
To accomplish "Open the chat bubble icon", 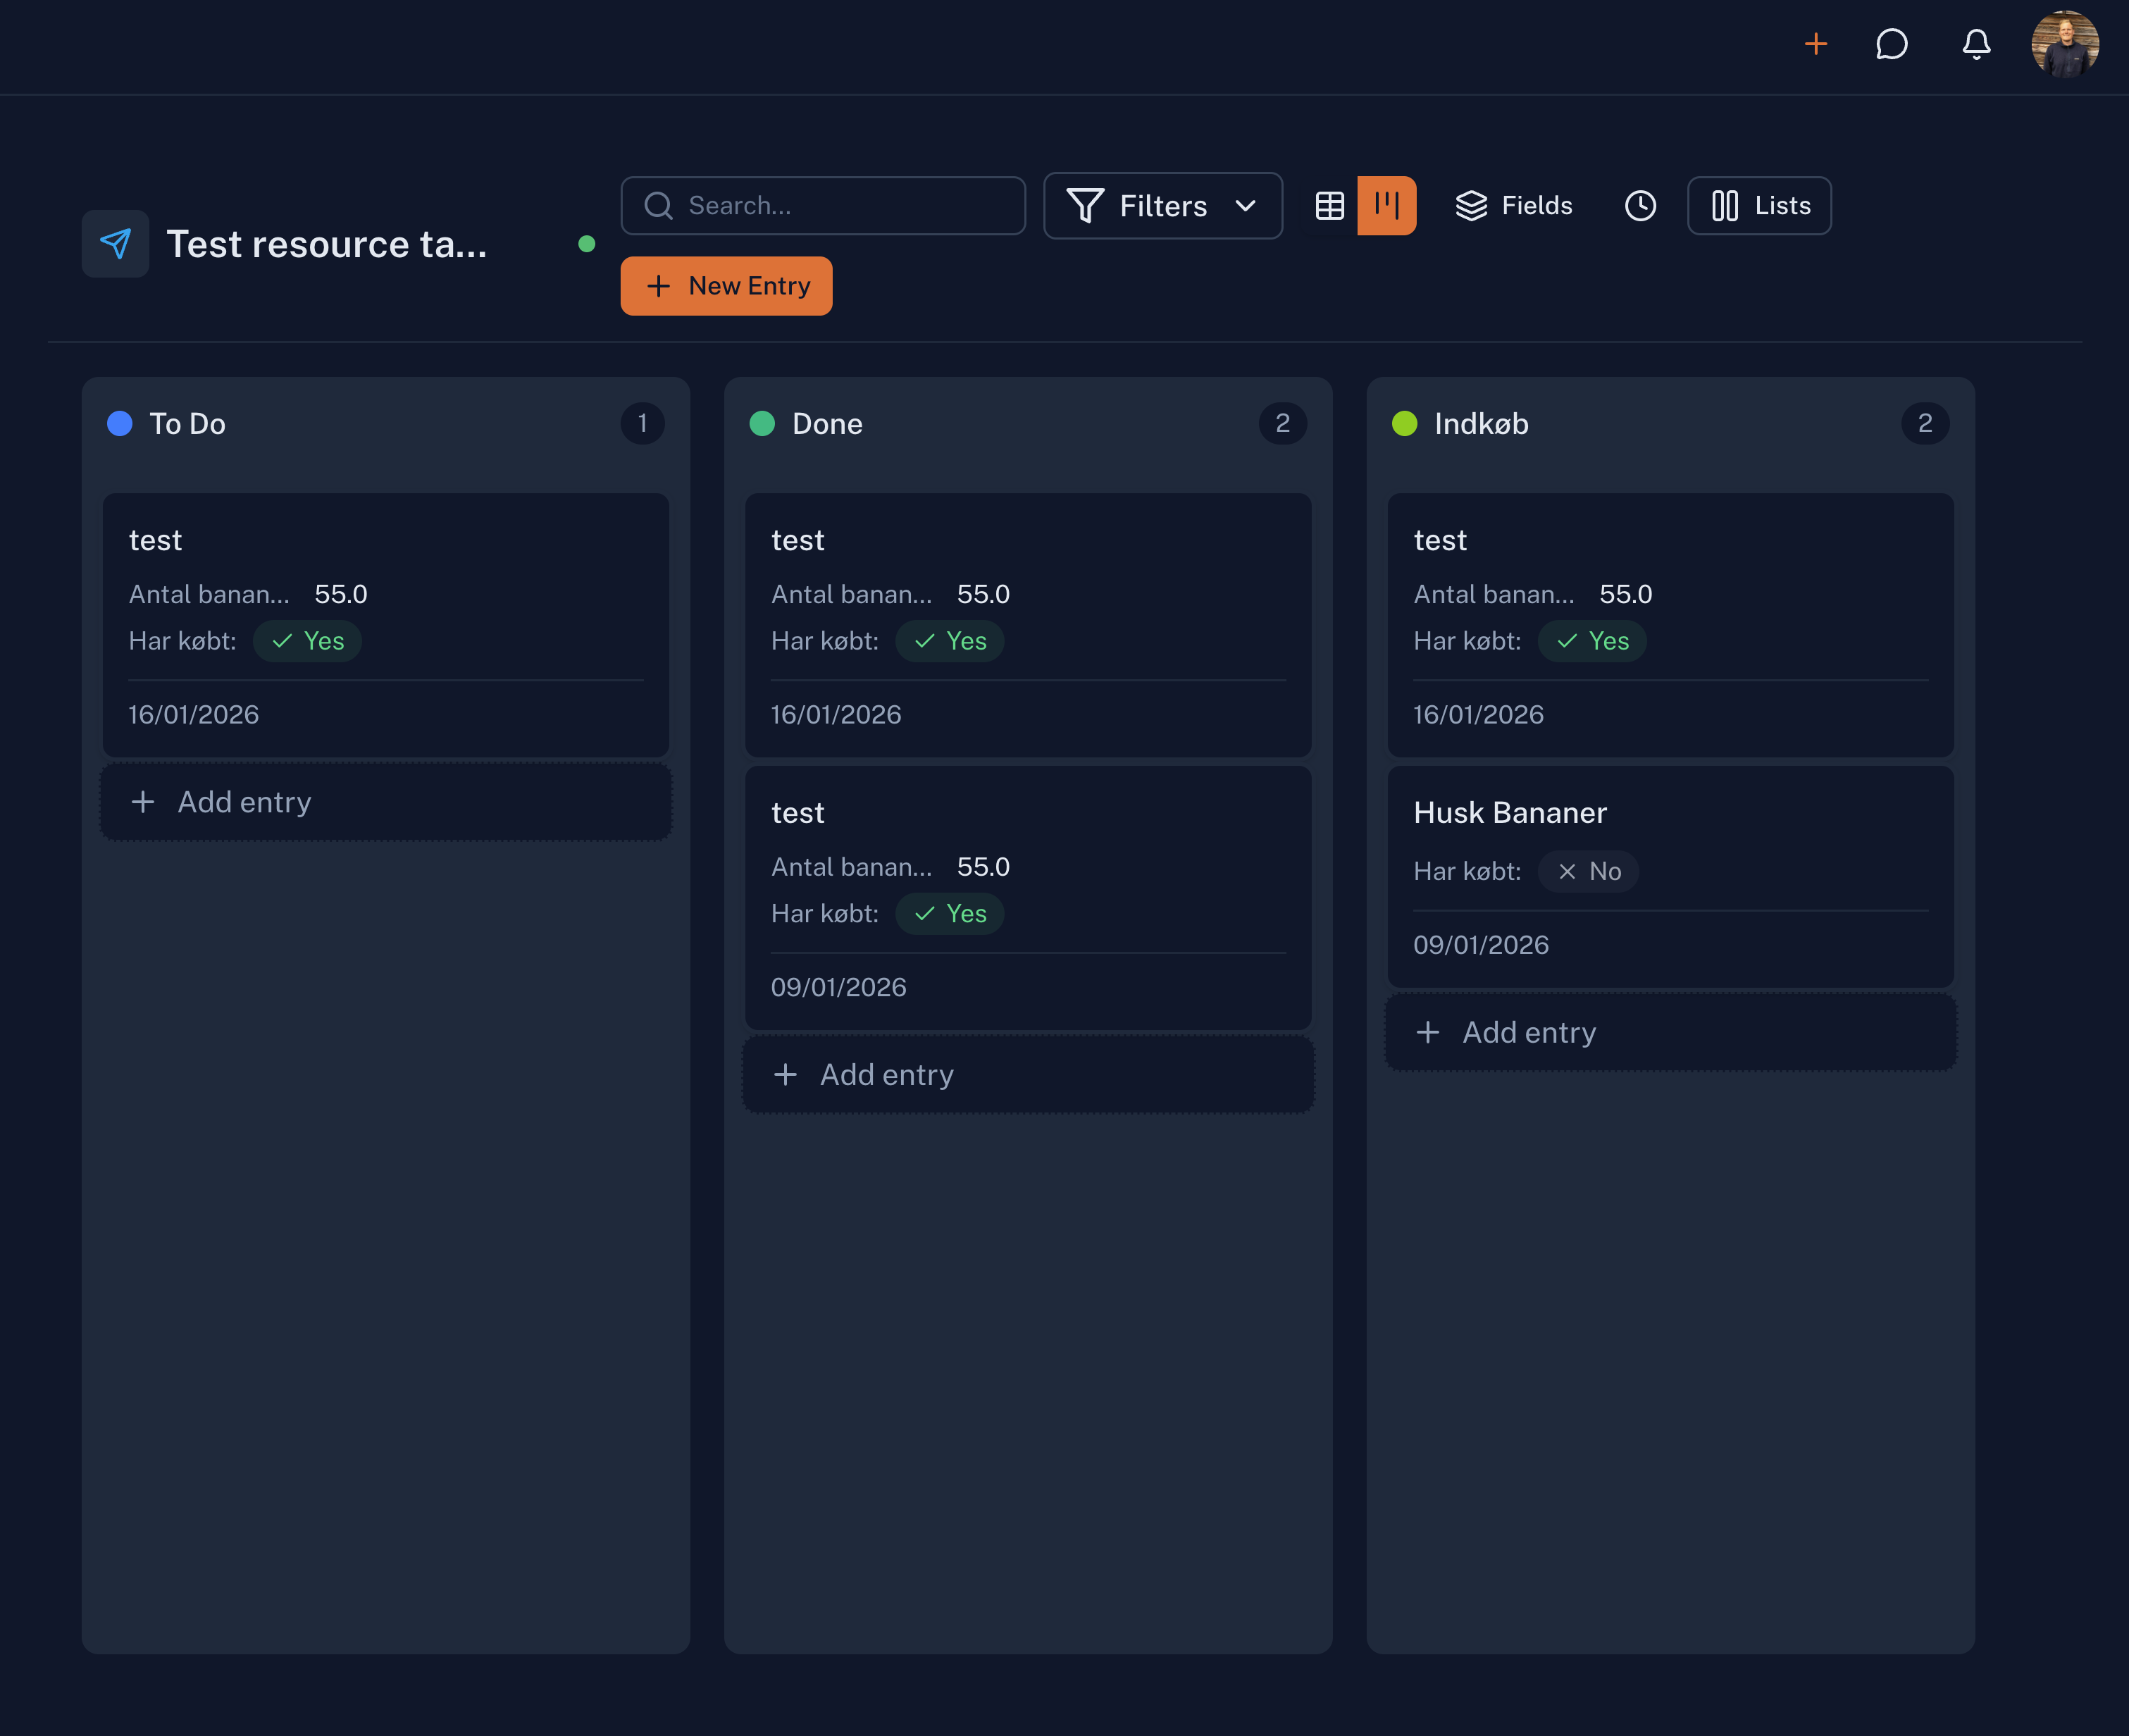I will click(x=1891, y=44).
